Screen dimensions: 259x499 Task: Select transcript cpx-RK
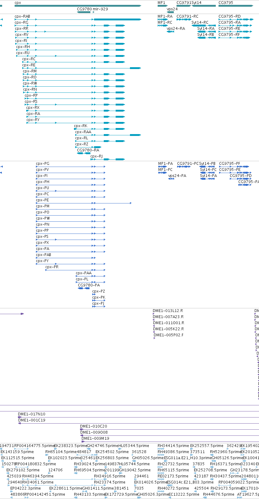tap(81, 126)
